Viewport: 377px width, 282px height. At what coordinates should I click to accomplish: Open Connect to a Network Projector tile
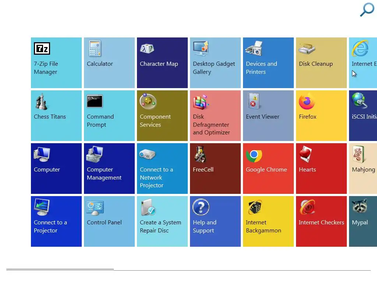(x=162, y=169)
